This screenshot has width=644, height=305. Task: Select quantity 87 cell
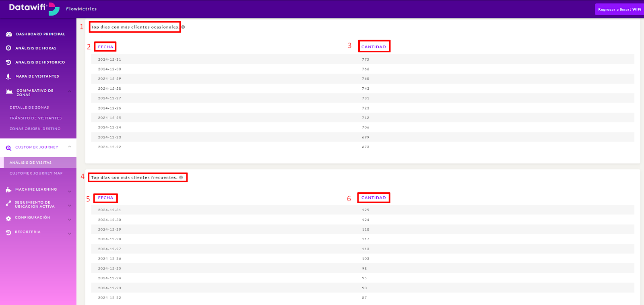coord(364,298)
